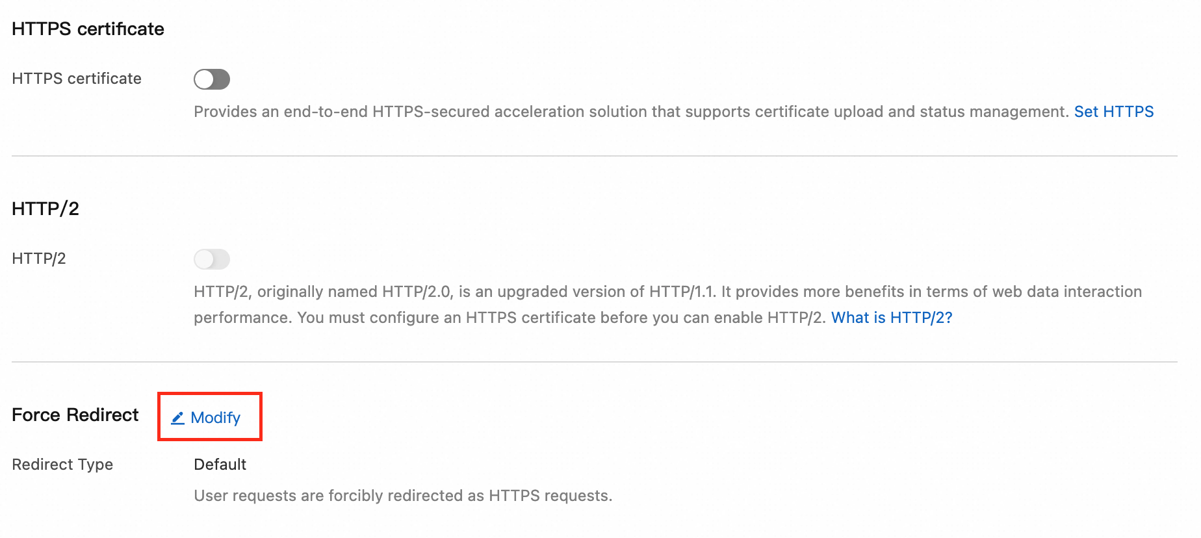Image resolution: width=1201 pixels, height=538 pixels.
Task: Enable the HTTPS certificate toggle switch
Action: (212, 79)
